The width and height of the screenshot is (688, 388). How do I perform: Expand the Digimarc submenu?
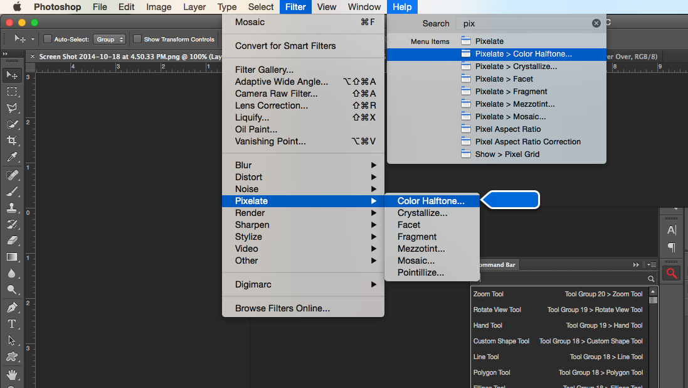coord(303,284)
